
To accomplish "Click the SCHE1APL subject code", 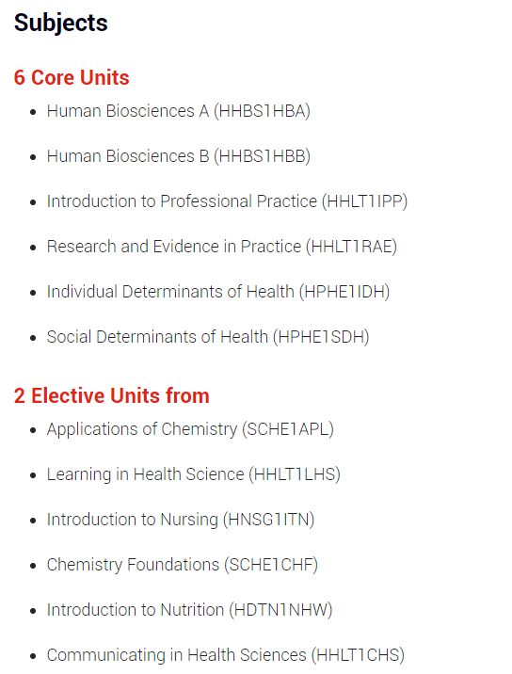I will coord(288,429).
